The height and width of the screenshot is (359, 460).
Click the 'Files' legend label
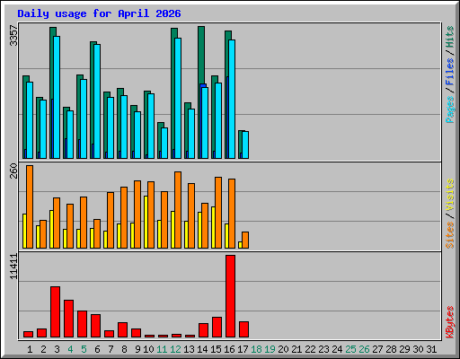[x=449, y=72]
